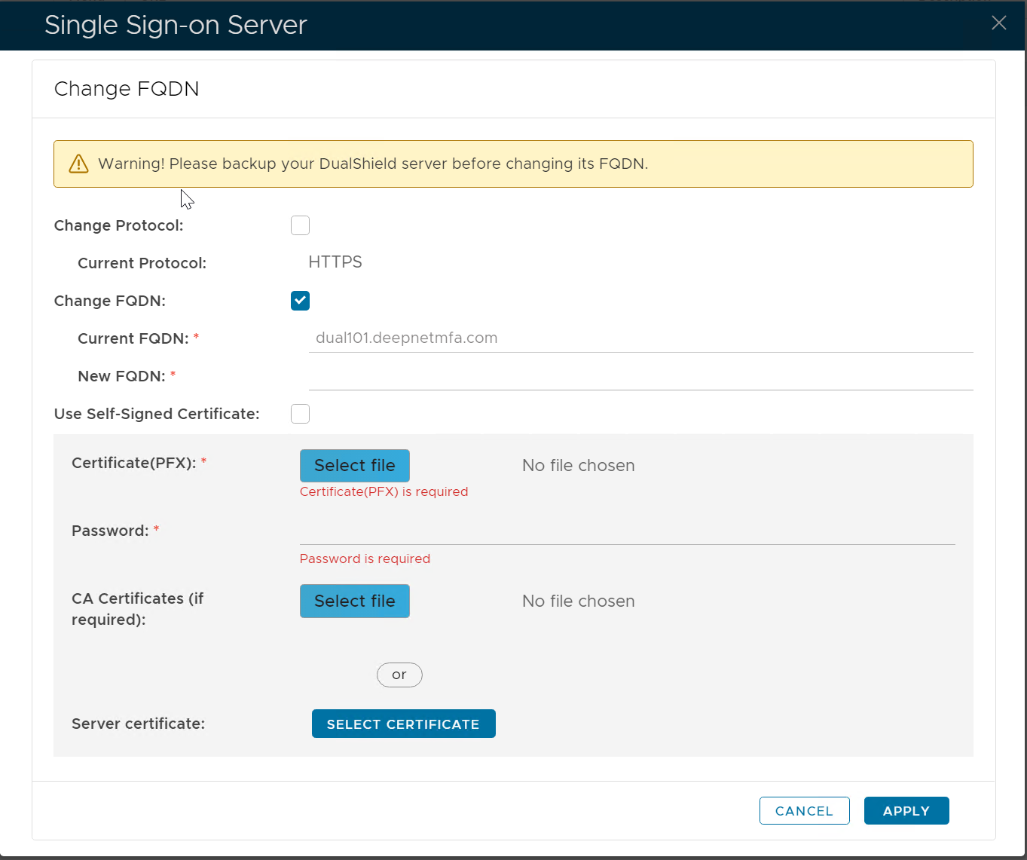Image resolution: width=1027 pixels, height=860 pixels.
Task: Click the Current FQDN input field
Action: [640, 338]
